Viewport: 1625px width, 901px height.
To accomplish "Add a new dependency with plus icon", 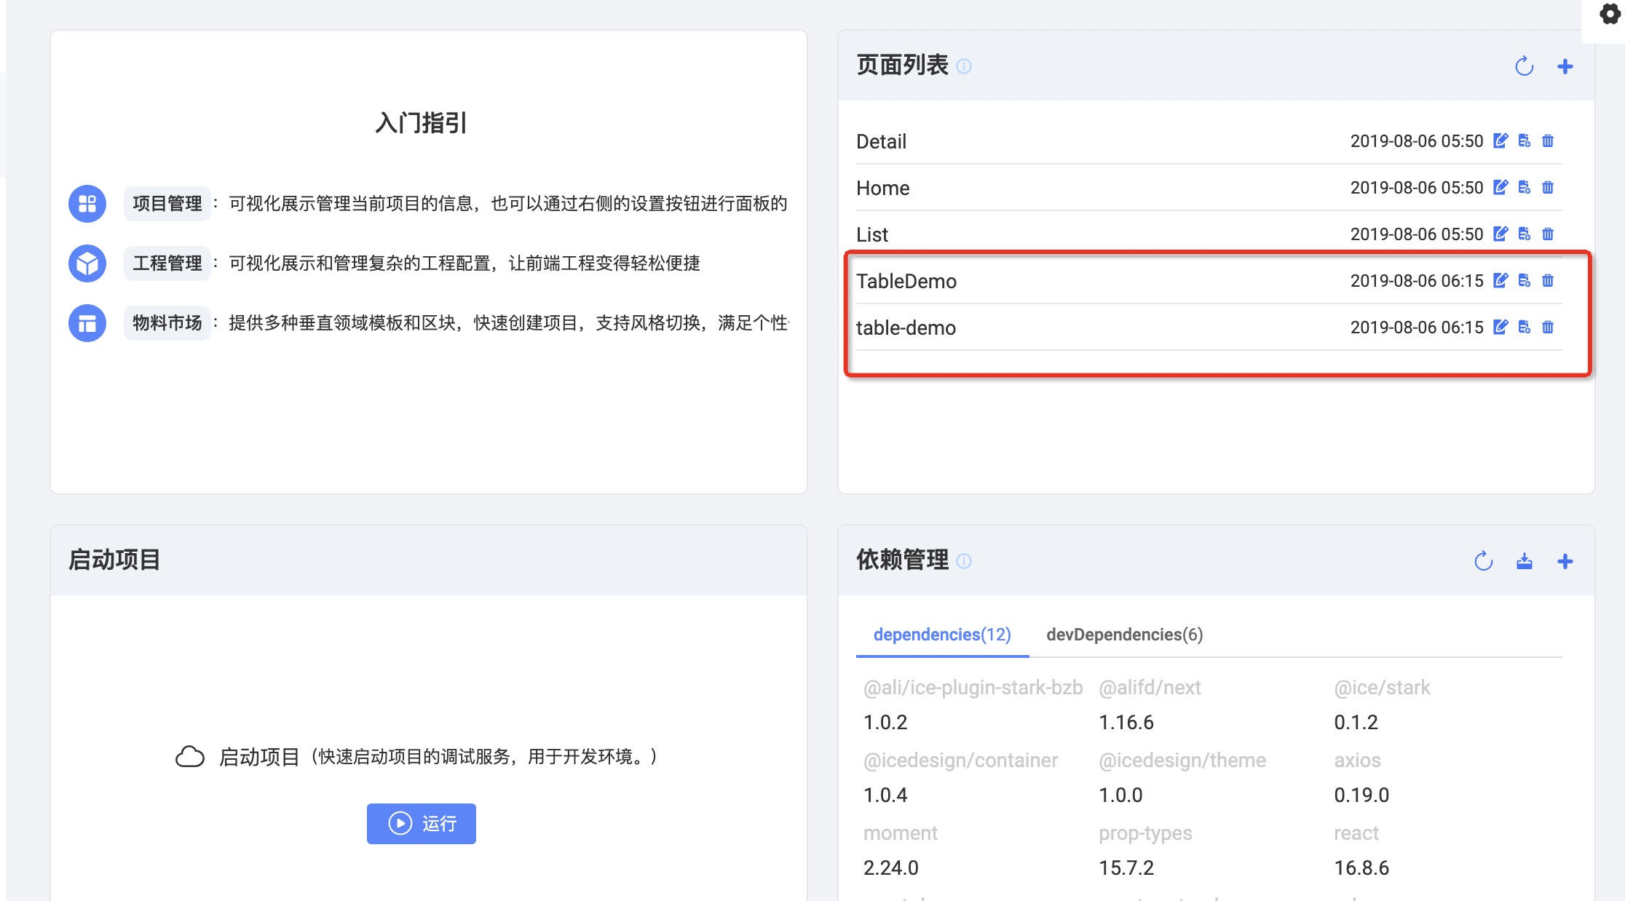I will coord(1565,560).
